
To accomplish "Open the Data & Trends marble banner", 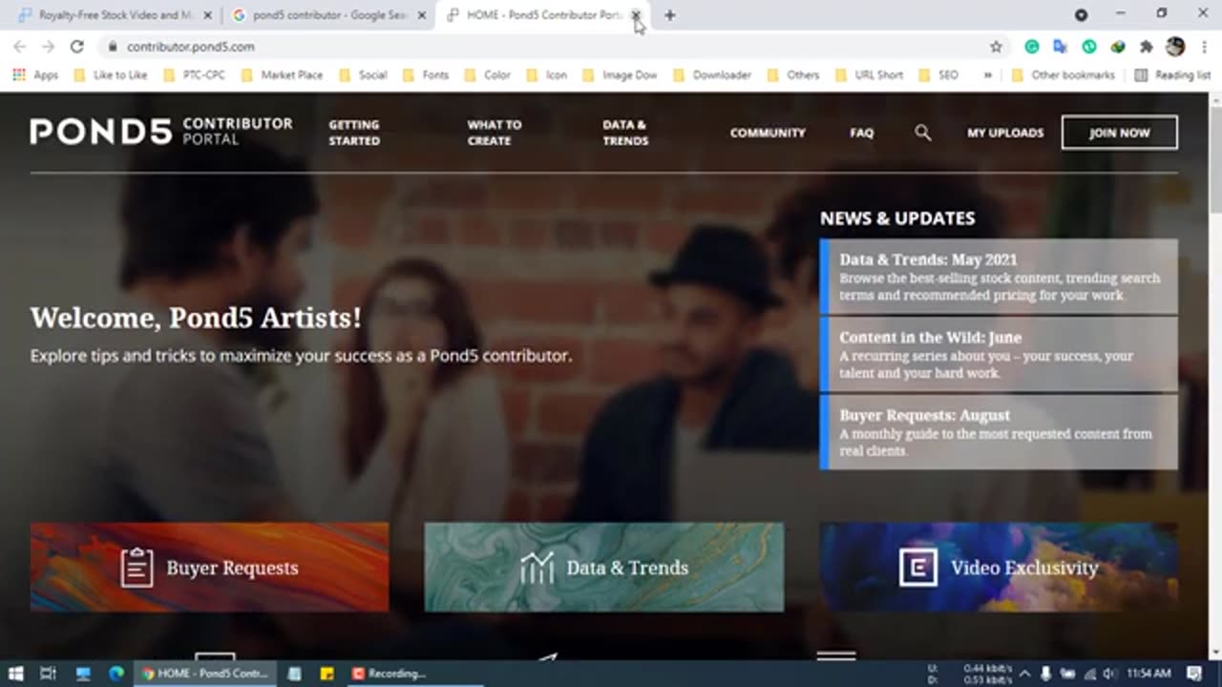I will 604,567.
